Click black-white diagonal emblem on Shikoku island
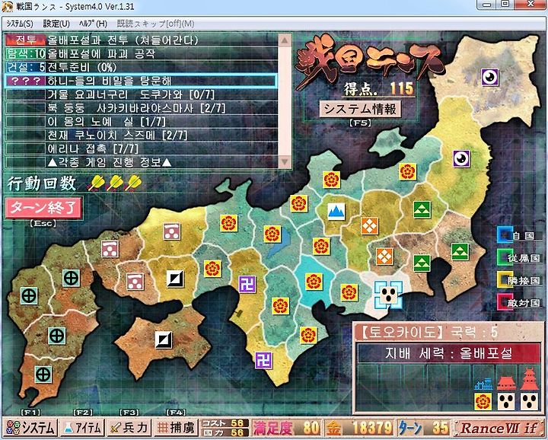Viewport: 548px width, 440px height. (x=164, y=340)
